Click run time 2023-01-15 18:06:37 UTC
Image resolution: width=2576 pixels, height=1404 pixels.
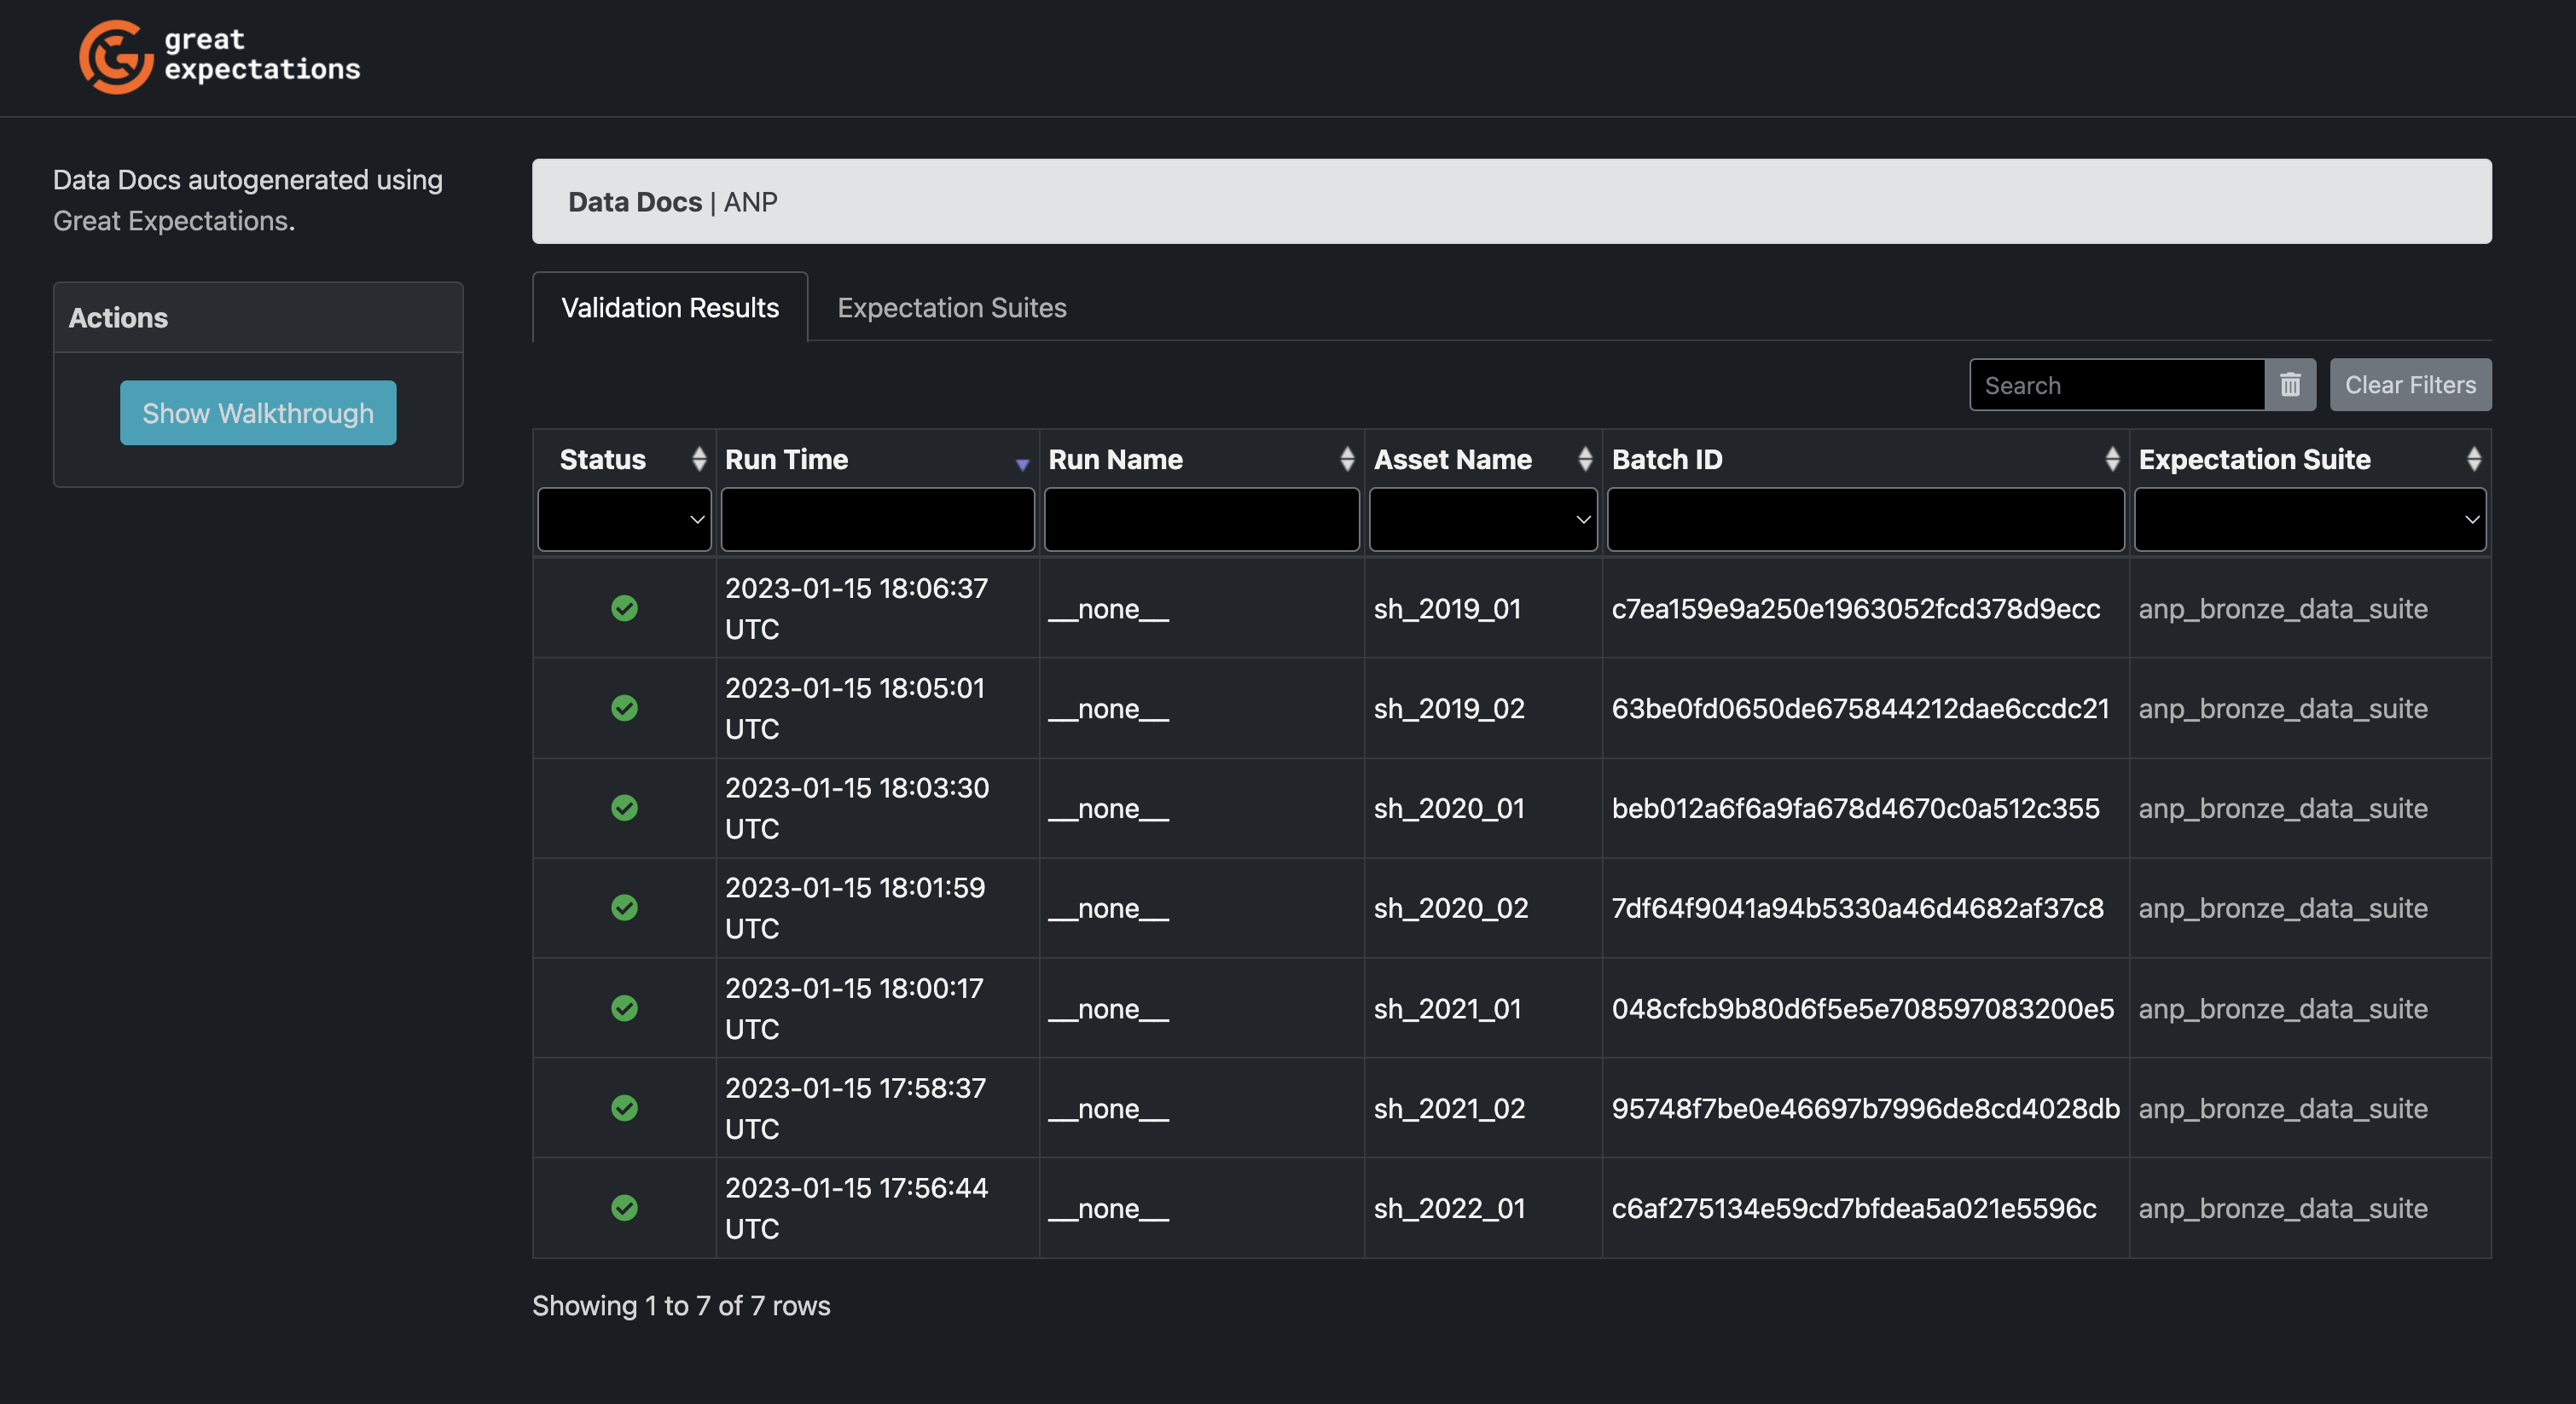(856, 608)
